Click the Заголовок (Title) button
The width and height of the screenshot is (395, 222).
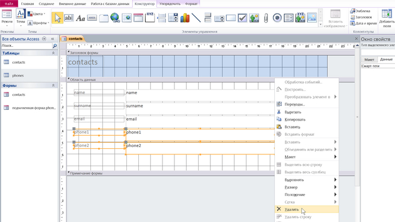coord(361,17)
